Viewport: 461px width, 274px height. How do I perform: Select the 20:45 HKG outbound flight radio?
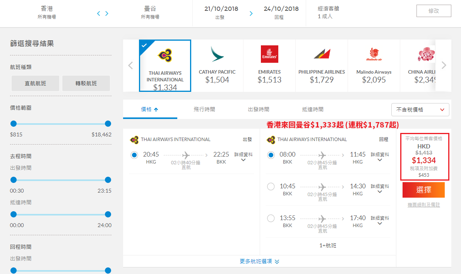134,155
